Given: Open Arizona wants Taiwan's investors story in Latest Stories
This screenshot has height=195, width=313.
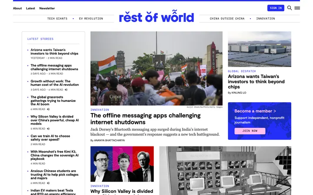Looking at the screenshot, I should 54,52.
